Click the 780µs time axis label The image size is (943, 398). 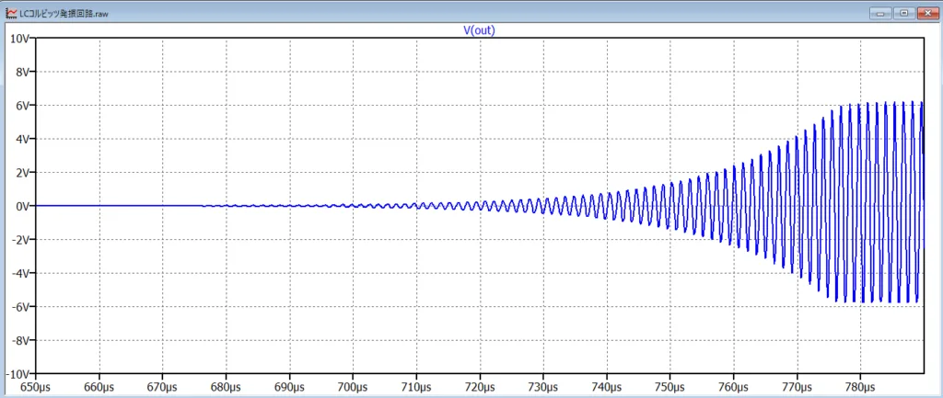pos(861,387)
